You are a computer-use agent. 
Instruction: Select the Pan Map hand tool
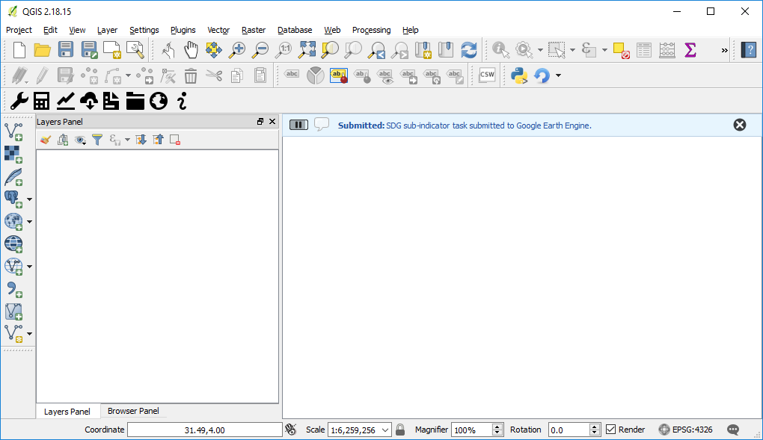click(191, 50)
